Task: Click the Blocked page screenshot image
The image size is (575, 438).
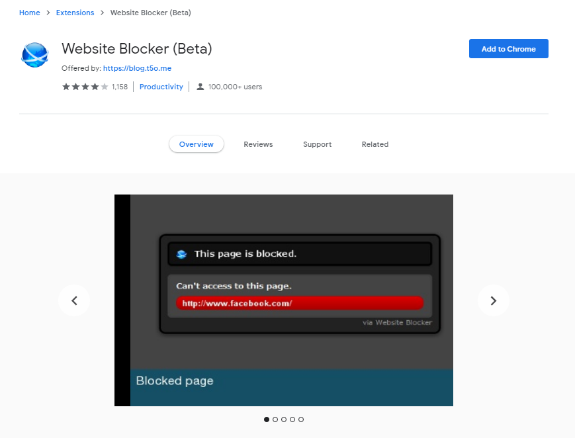Action: [284, 300]
